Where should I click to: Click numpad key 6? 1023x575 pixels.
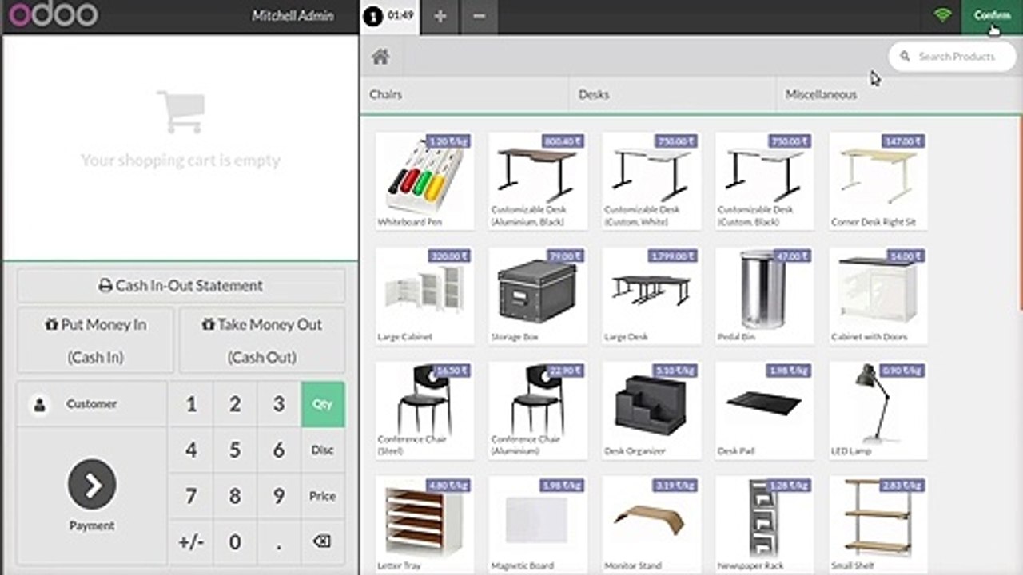279,450
